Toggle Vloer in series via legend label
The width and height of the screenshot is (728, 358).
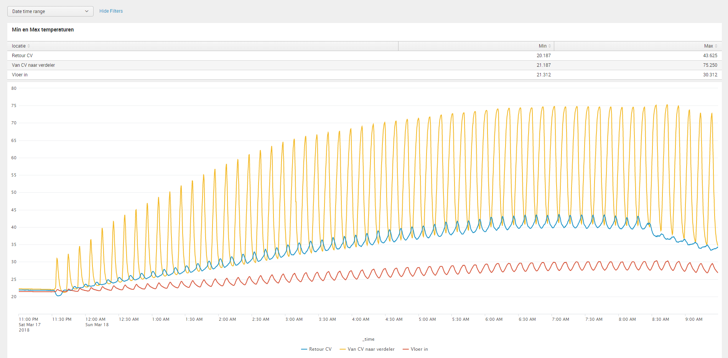click(419, 349)
